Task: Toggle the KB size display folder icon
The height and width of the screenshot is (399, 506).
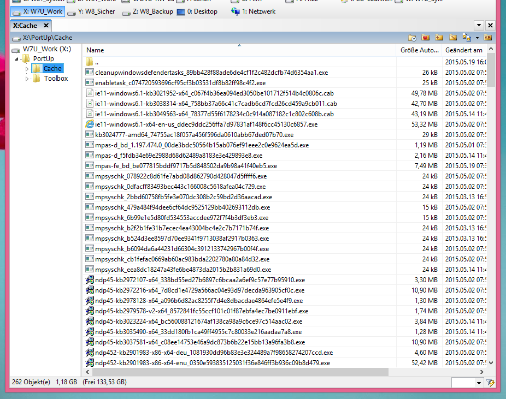Action: (x=487, y=38)
